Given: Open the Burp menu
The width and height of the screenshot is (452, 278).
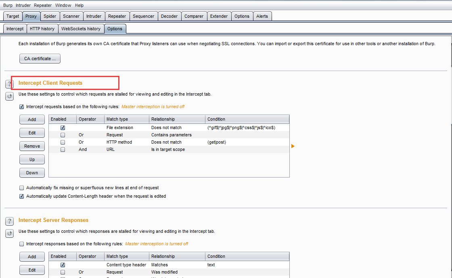Looking at the screenshot, I should pyautogui.click(x=8, y=5).
